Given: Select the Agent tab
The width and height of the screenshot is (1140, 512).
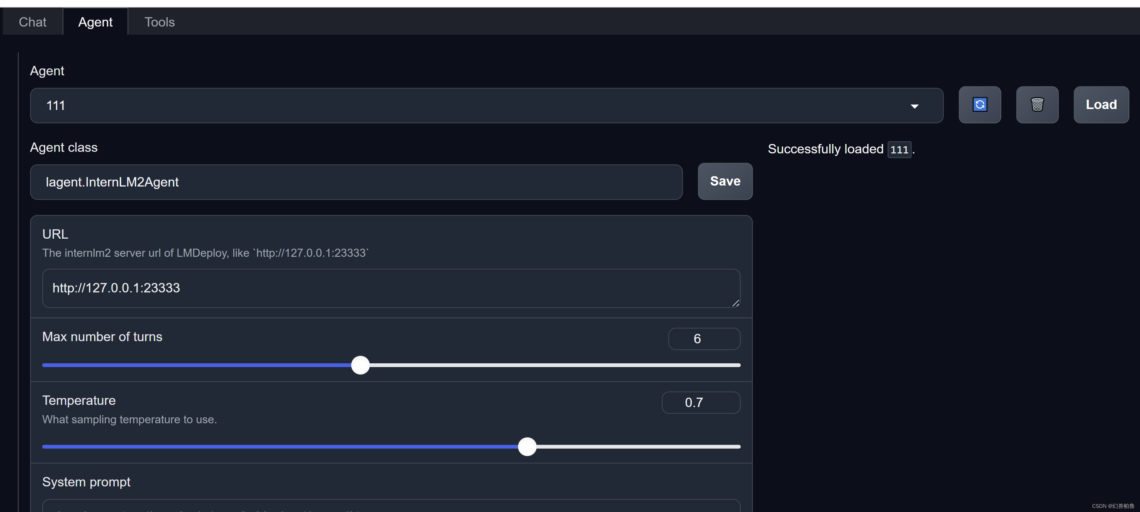Looking at the screenshot, I should [x=95, y=22].
